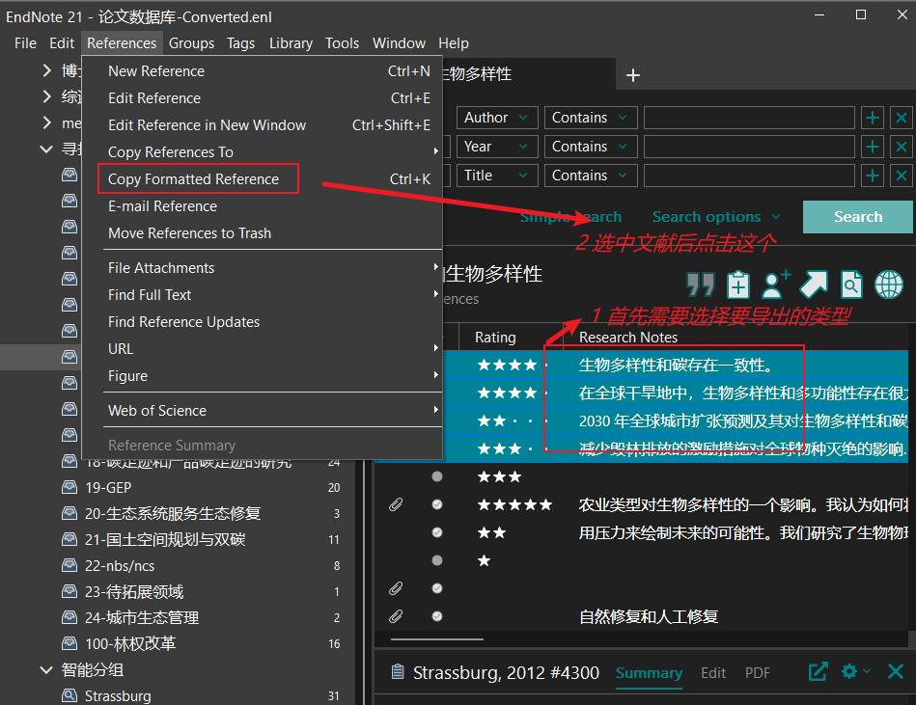Toggle read status dot on one-star row
This screenshot has height=705, width=916.
[x=436, y=560]
